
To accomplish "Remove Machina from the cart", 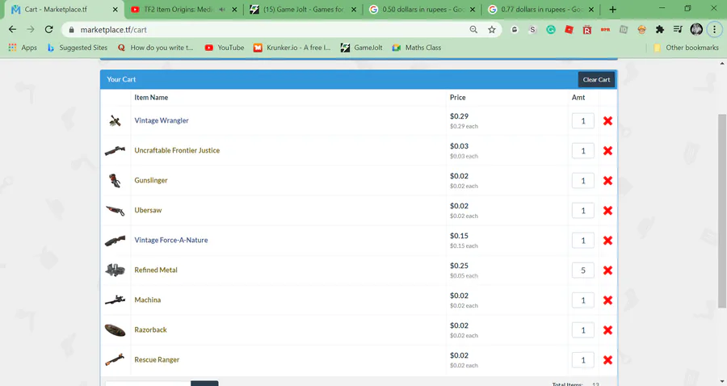I will pyautogui.click(x=607, y=300).
